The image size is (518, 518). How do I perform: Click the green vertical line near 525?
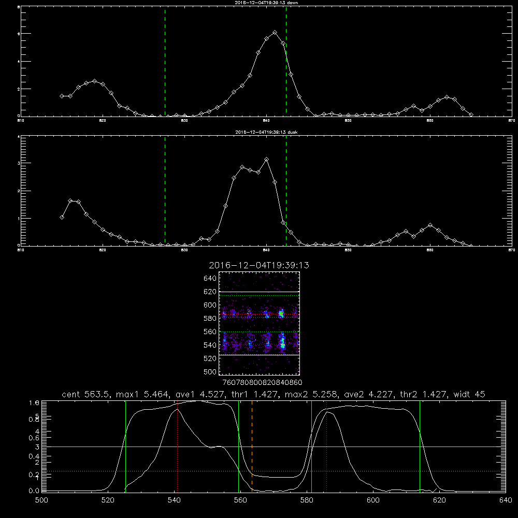coord(125,447)
